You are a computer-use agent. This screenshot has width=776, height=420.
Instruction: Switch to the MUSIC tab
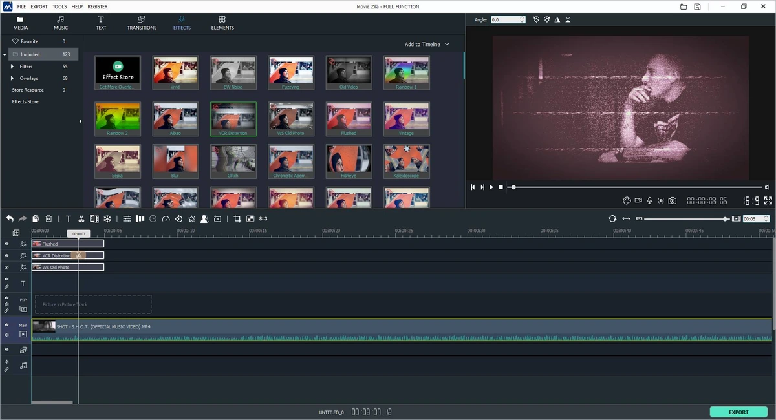[x=61, y=23]
